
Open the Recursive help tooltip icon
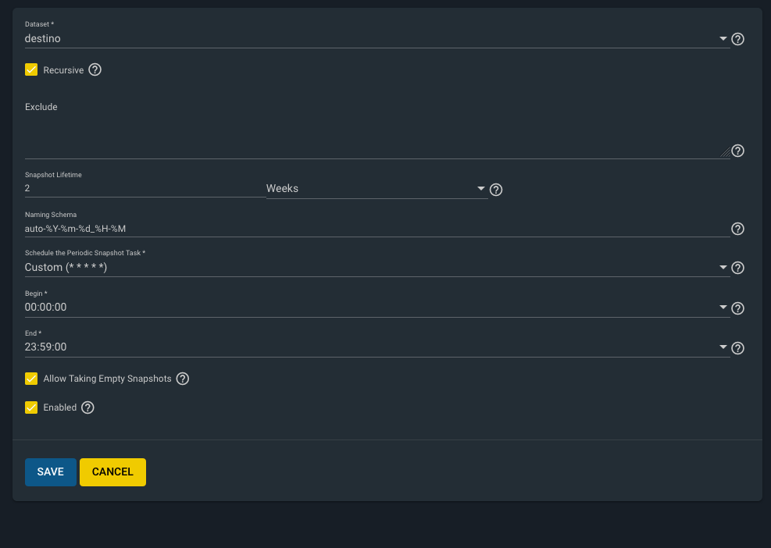point(95,70)
